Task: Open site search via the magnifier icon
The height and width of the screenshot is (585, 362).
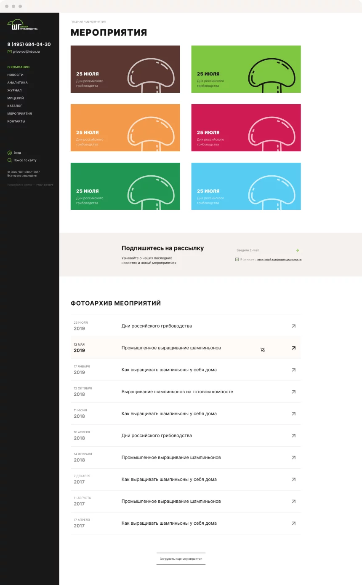Action: [9, 160]
